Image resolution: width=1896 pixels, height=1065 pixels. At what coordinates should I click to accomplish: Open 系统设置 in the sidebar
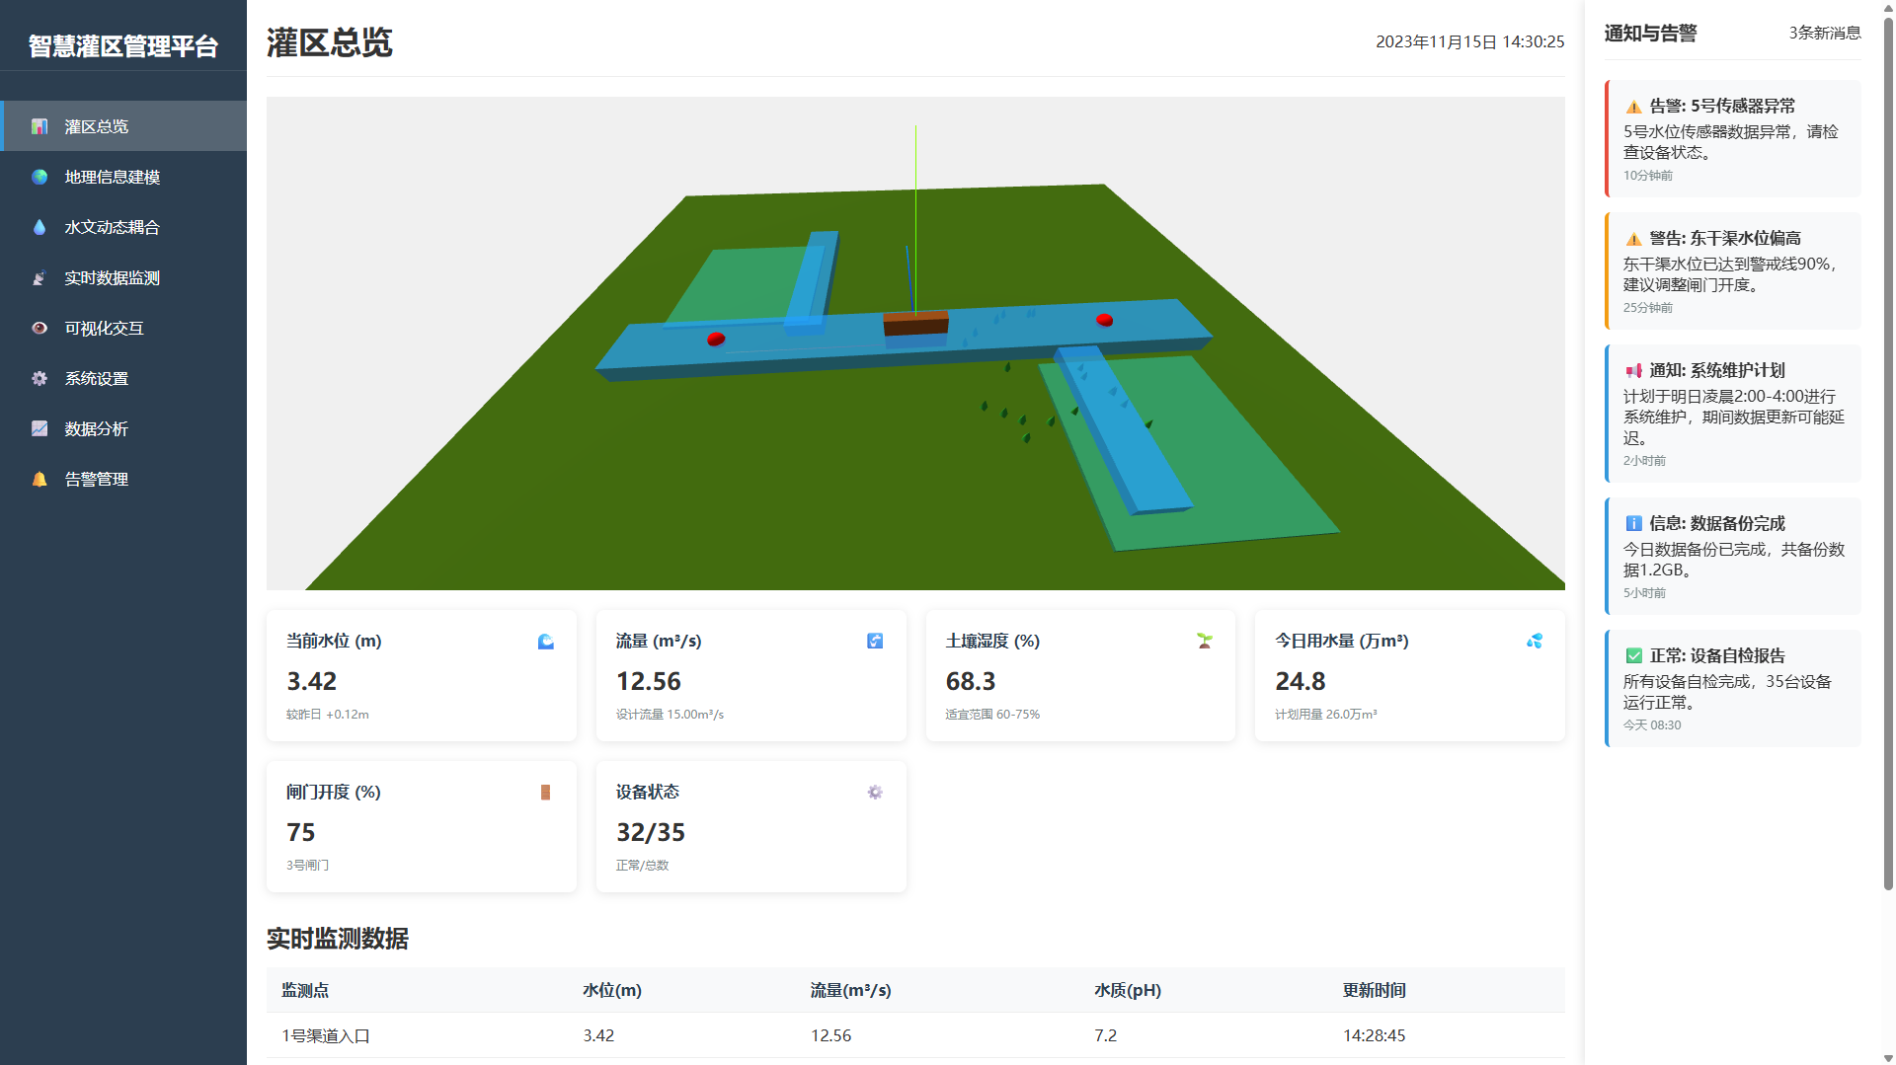tap(96, 379)
